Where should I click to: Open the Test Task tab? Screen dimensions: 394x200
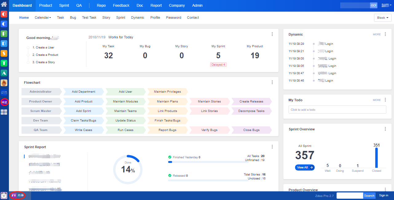click(89, 18)
